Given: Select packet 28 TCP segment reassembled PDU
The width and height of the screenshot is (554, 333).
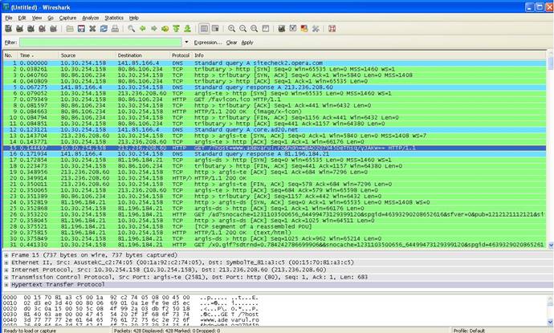Looking at the screenshot, I should [274, 227].
